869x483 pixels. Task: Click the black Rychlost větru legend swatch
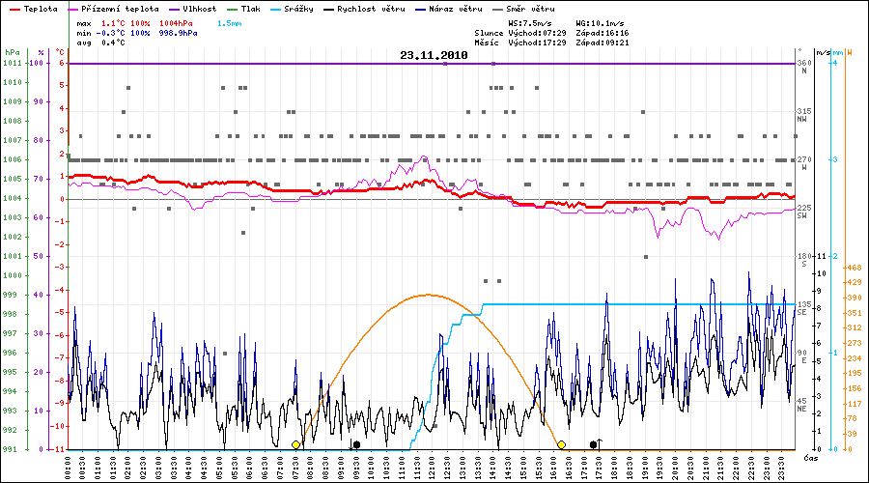click(328, 10)
